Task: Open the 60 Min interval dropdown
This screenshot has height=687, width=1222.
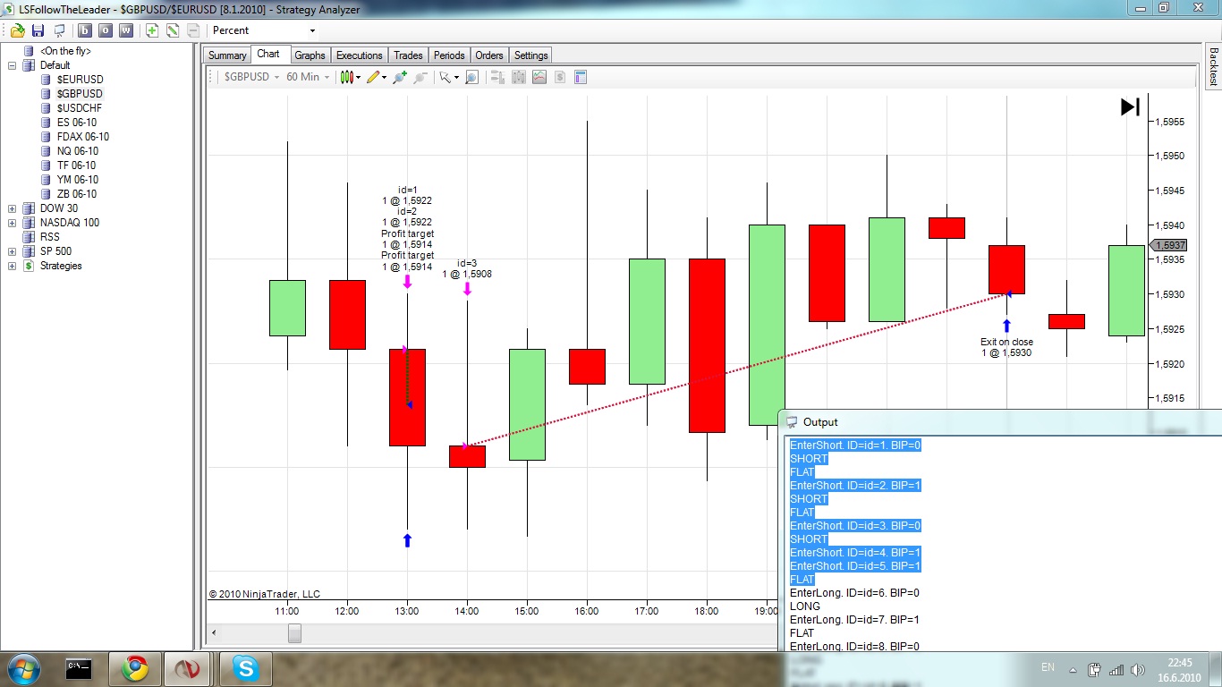Action: [308, 77]
